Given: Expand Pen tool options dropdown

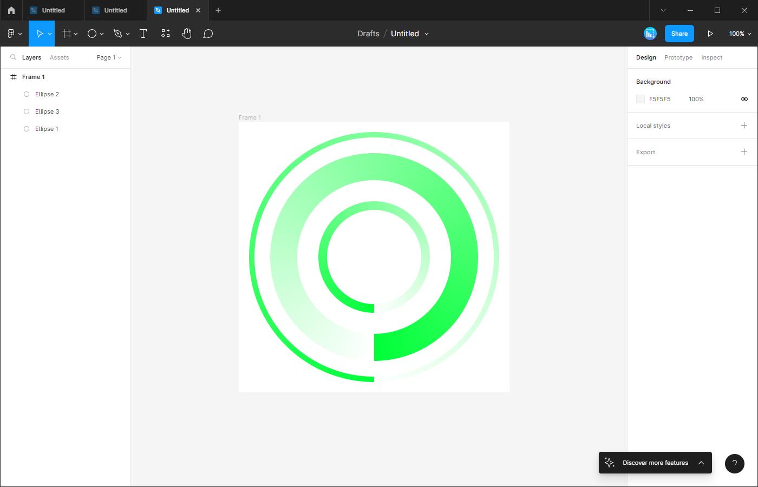Looking at the screenshot, I should click(128, 34).
